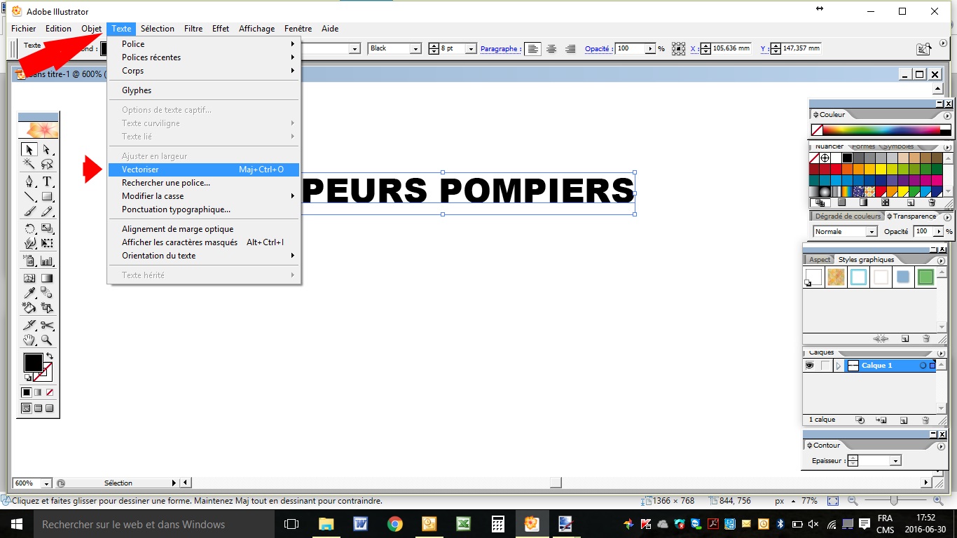The image size is (957, 538).
Task: Expand the Calque 1 layer triangle
Action: 838,366
